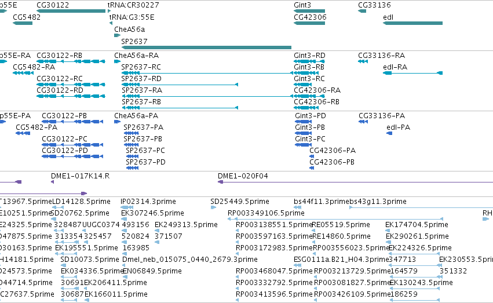This screenshot has width=493, height=303.
Task: Select the SP2637-RC transcript label
Action: click(x=141, y=67)
